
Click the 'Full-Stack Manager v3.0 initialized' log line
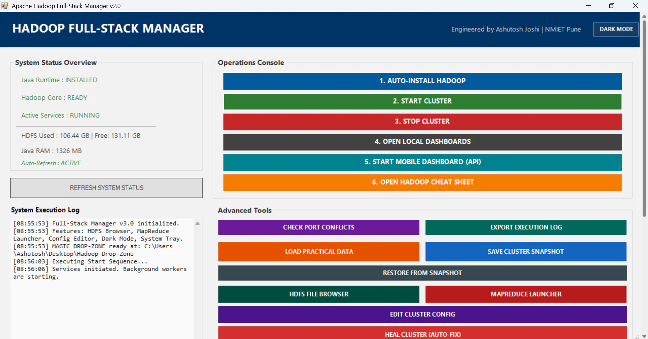96,223
